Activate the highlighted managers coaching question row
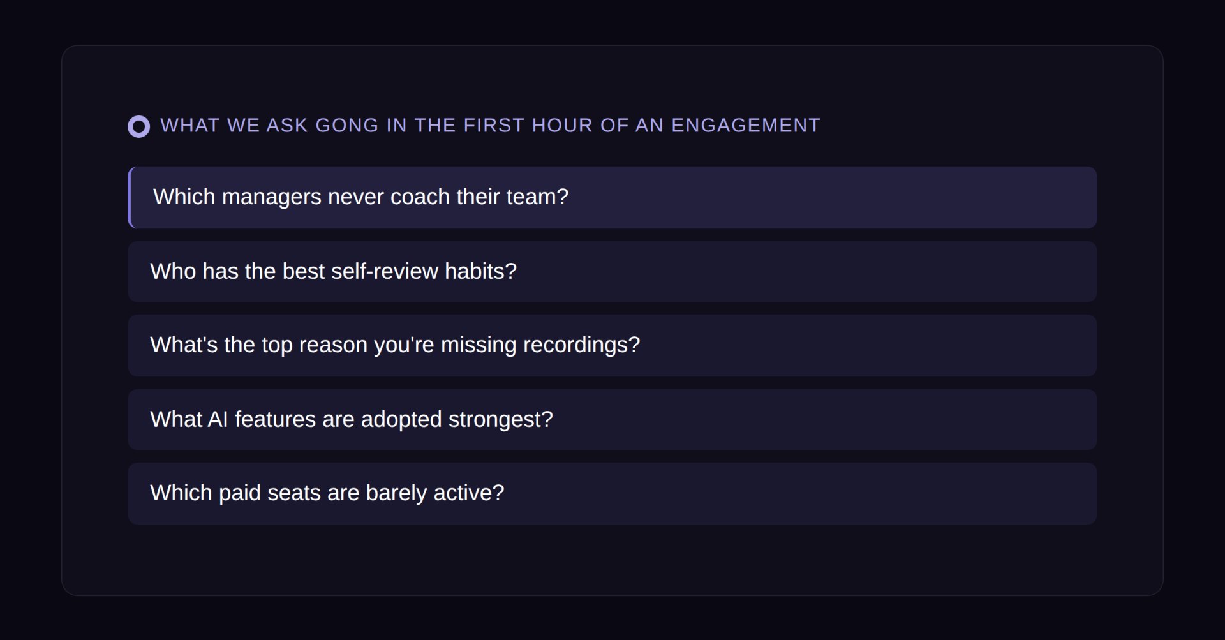 click(612, 198)
